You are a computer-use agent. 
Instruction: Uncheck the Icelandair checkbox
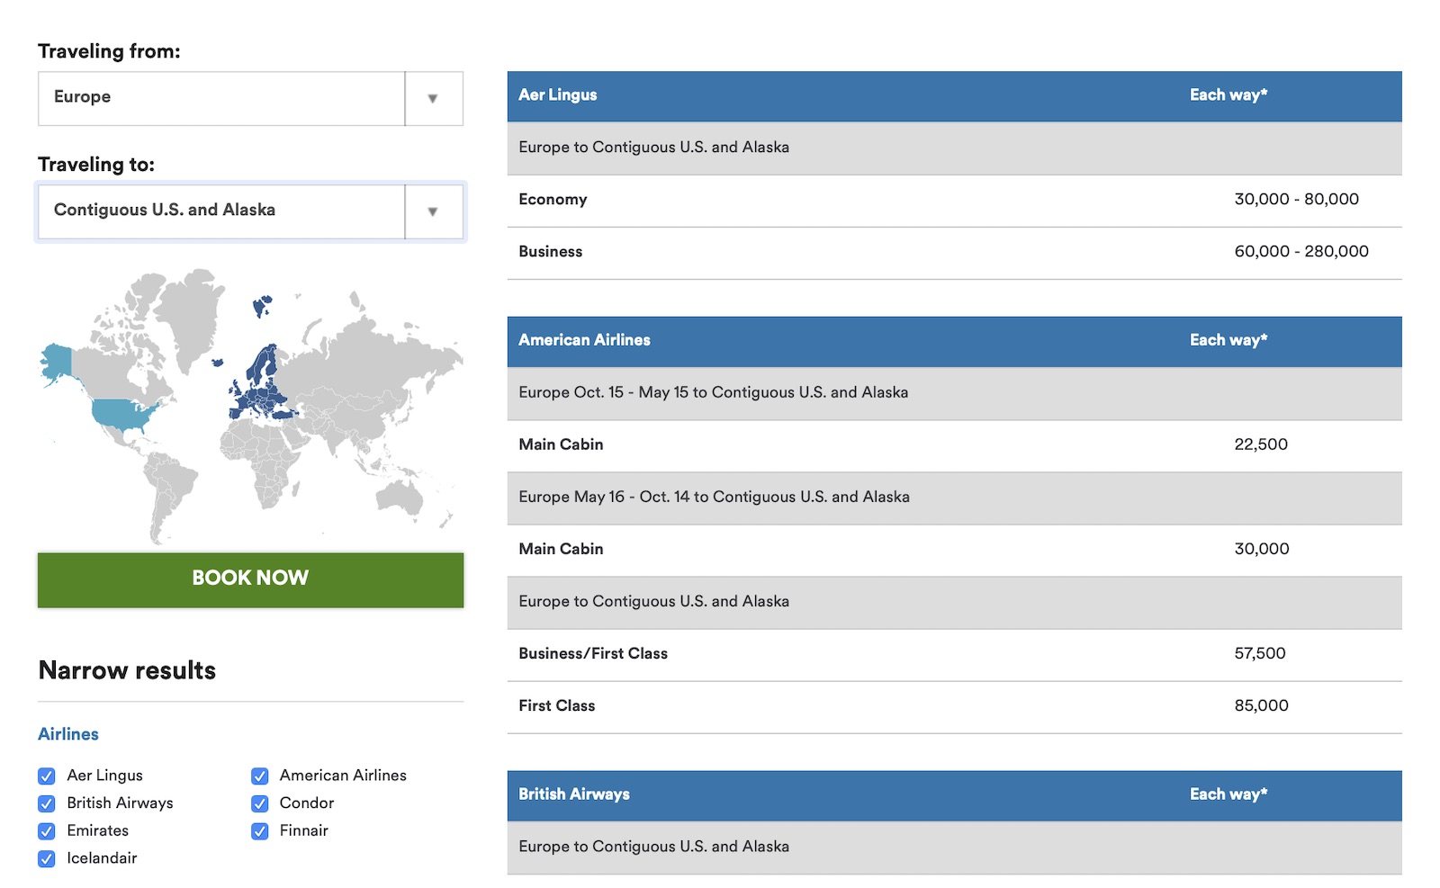(47, 858)
